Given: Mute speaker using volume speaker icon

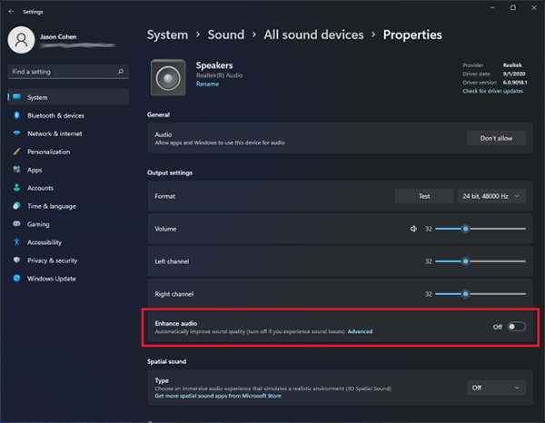Looking at the screenshot, I should point(413,229).
